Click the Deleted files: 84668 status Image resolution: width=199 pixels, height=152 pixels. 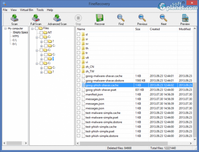point(119,148)
